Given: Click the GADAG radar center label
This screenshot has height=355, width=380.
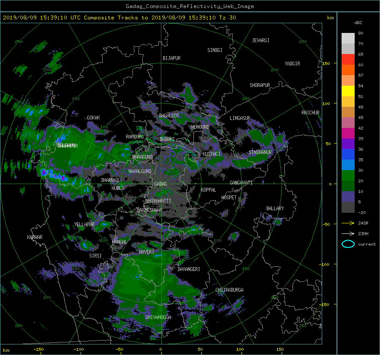Looking at the screenshot, I should coord(161,184).
